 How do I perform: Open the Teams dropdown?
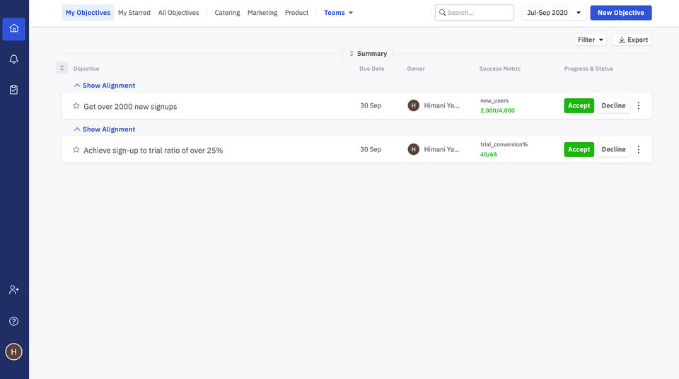(338, 13)
